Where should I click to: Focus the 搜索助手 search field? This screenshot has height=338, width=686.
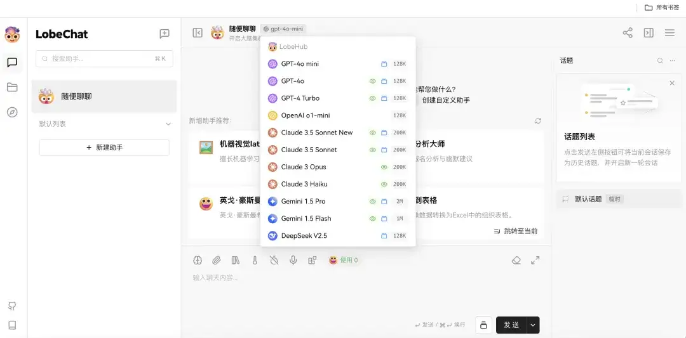click(104, 58)
